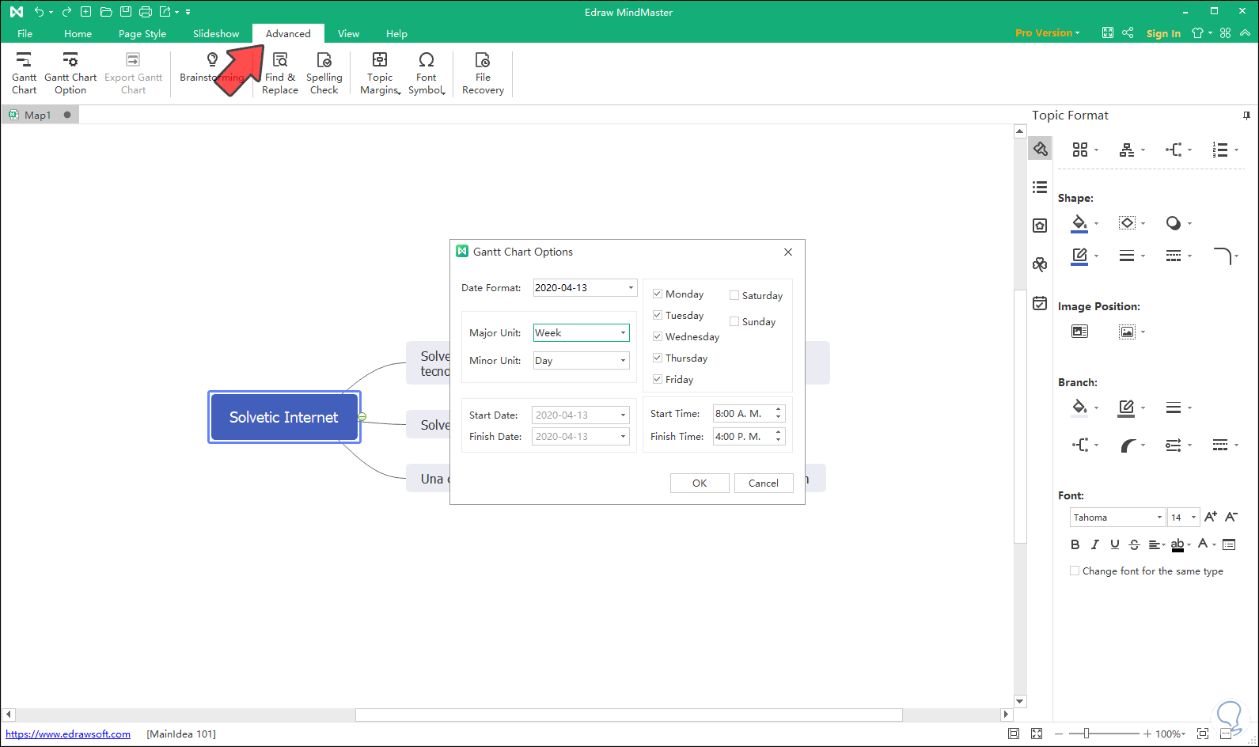Image resolution: width=1259 pixels, height=747 pixels.
Task: Check the Saturday checkbox
Action: [x=734, y=295]
